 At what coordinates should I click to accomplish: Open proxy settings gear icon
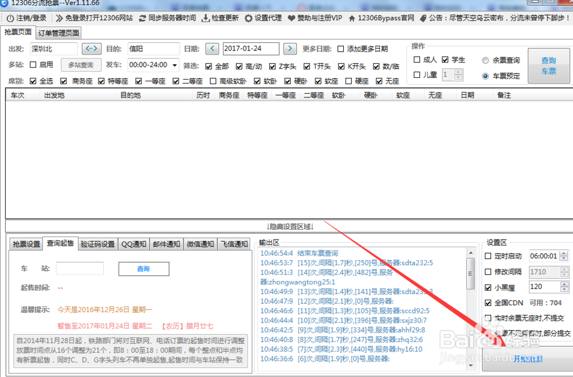(249, 18)
